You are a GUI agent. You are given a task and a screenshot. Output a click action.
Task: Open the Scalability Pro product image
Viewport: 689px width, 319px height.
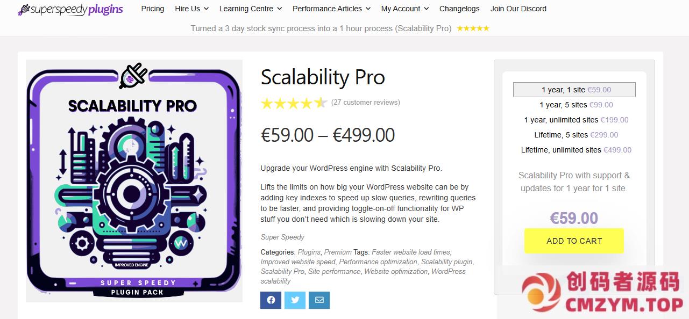134,181
